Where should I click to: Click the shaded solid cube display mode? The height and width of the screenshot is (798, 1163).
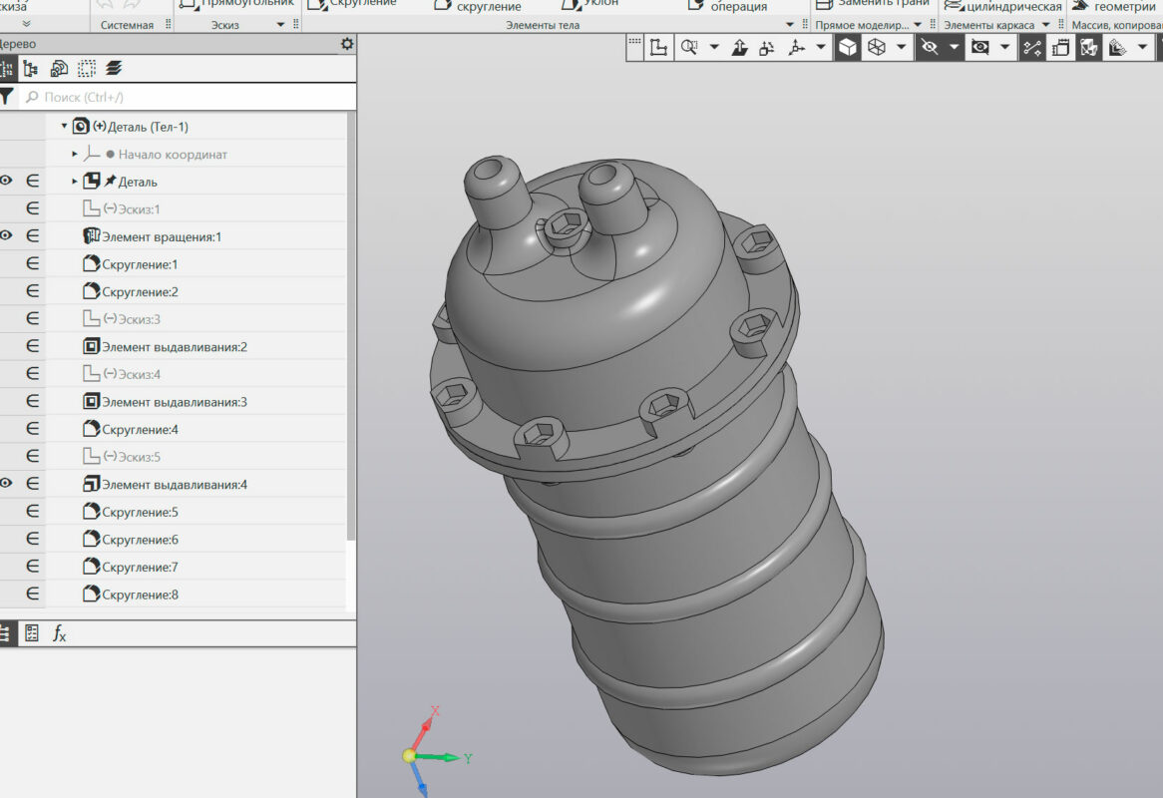click(847, 47)
